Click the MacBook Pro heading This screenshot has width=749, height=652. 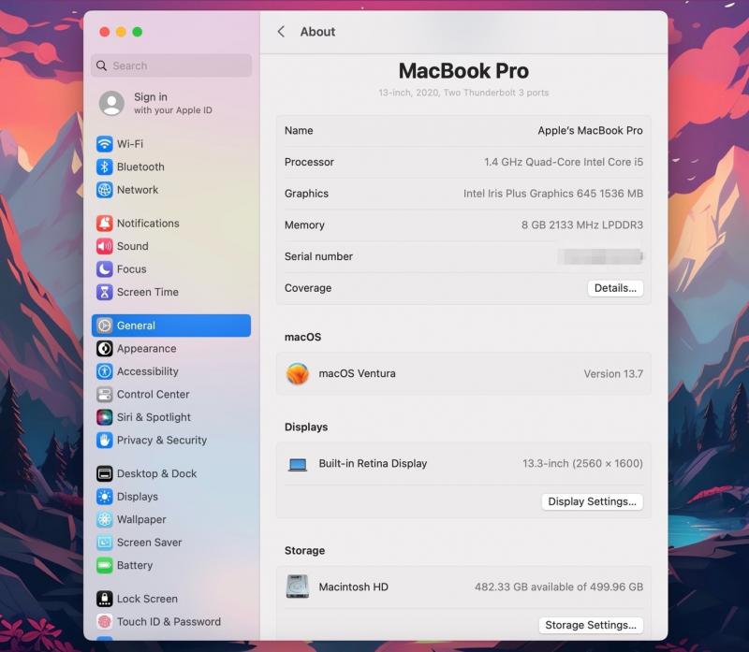click(463, 71)
